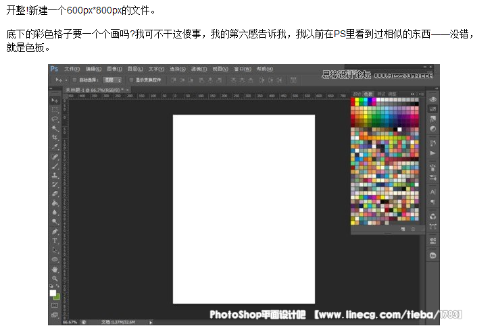The image size is (496, 326).
Task: Enable the Auto-Select checkbox
Action: pyautogui.click(x=74, y=80)
